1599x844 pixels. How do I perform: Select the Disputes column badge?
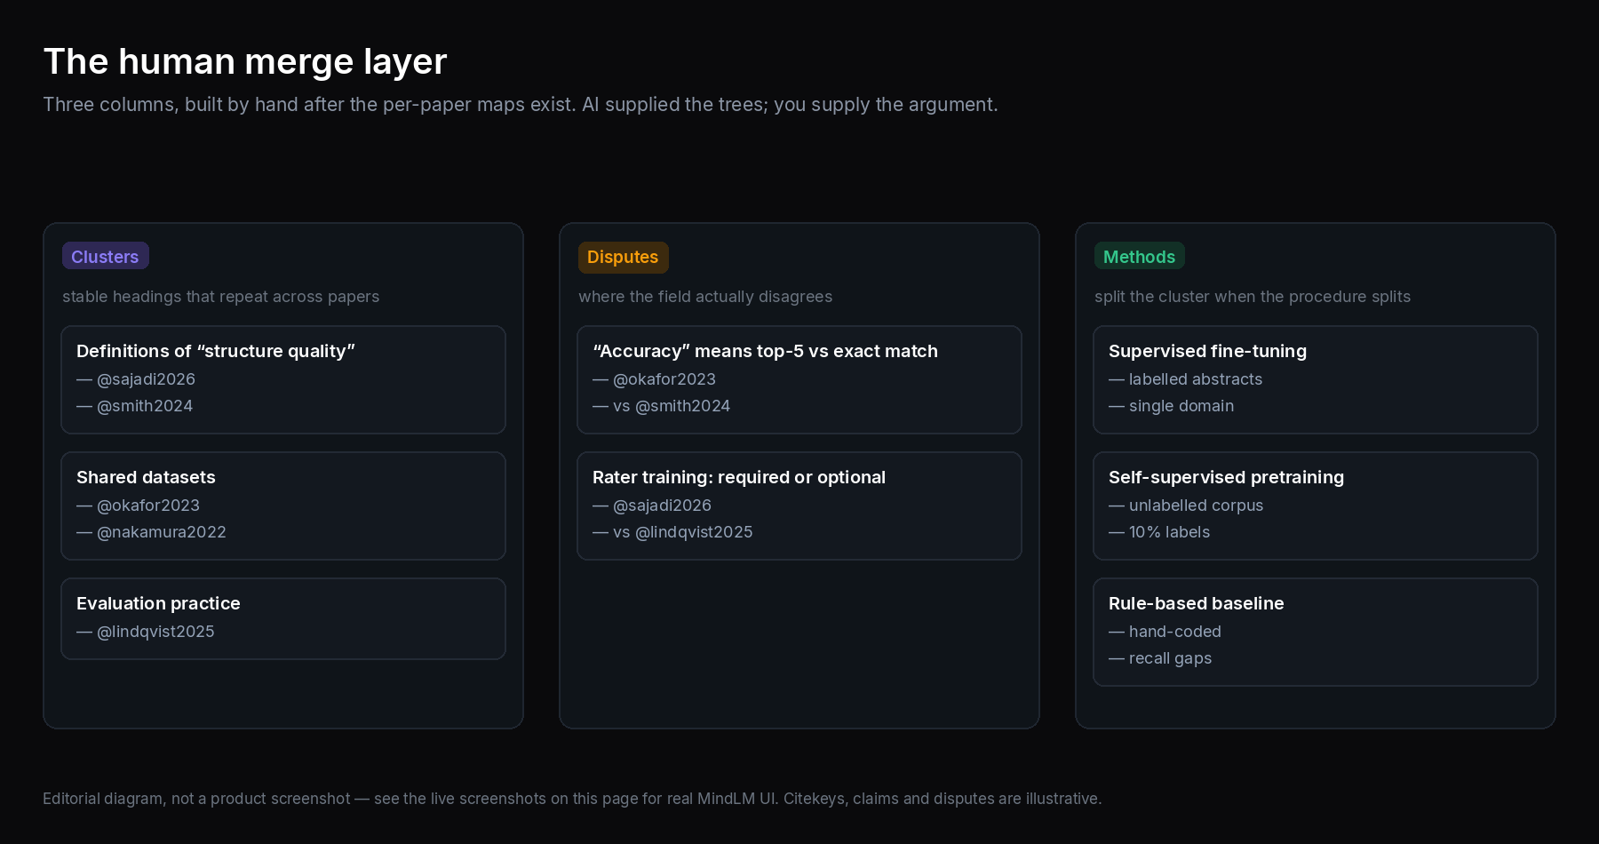623,257
